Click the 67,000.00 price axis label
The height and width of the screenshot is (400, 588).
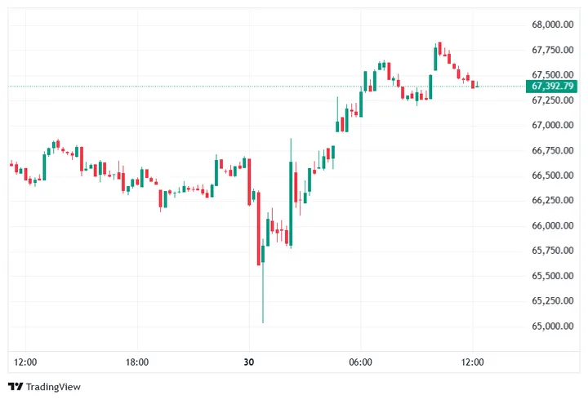[x=553, y=125]
